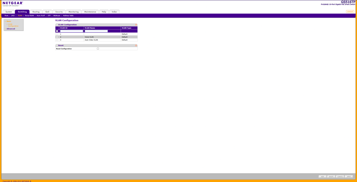Click the NETGEAR logo
Viewport: 357px width, 182px height.
tap(13, 4)
